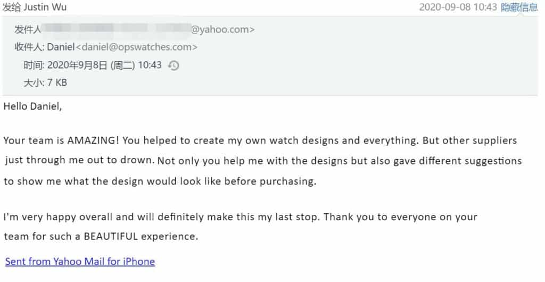The height and width of the screenshot is (282, 545).
Task: Open the Sent from Yahoo Mail for iPhone link
Action: [80, 261]
